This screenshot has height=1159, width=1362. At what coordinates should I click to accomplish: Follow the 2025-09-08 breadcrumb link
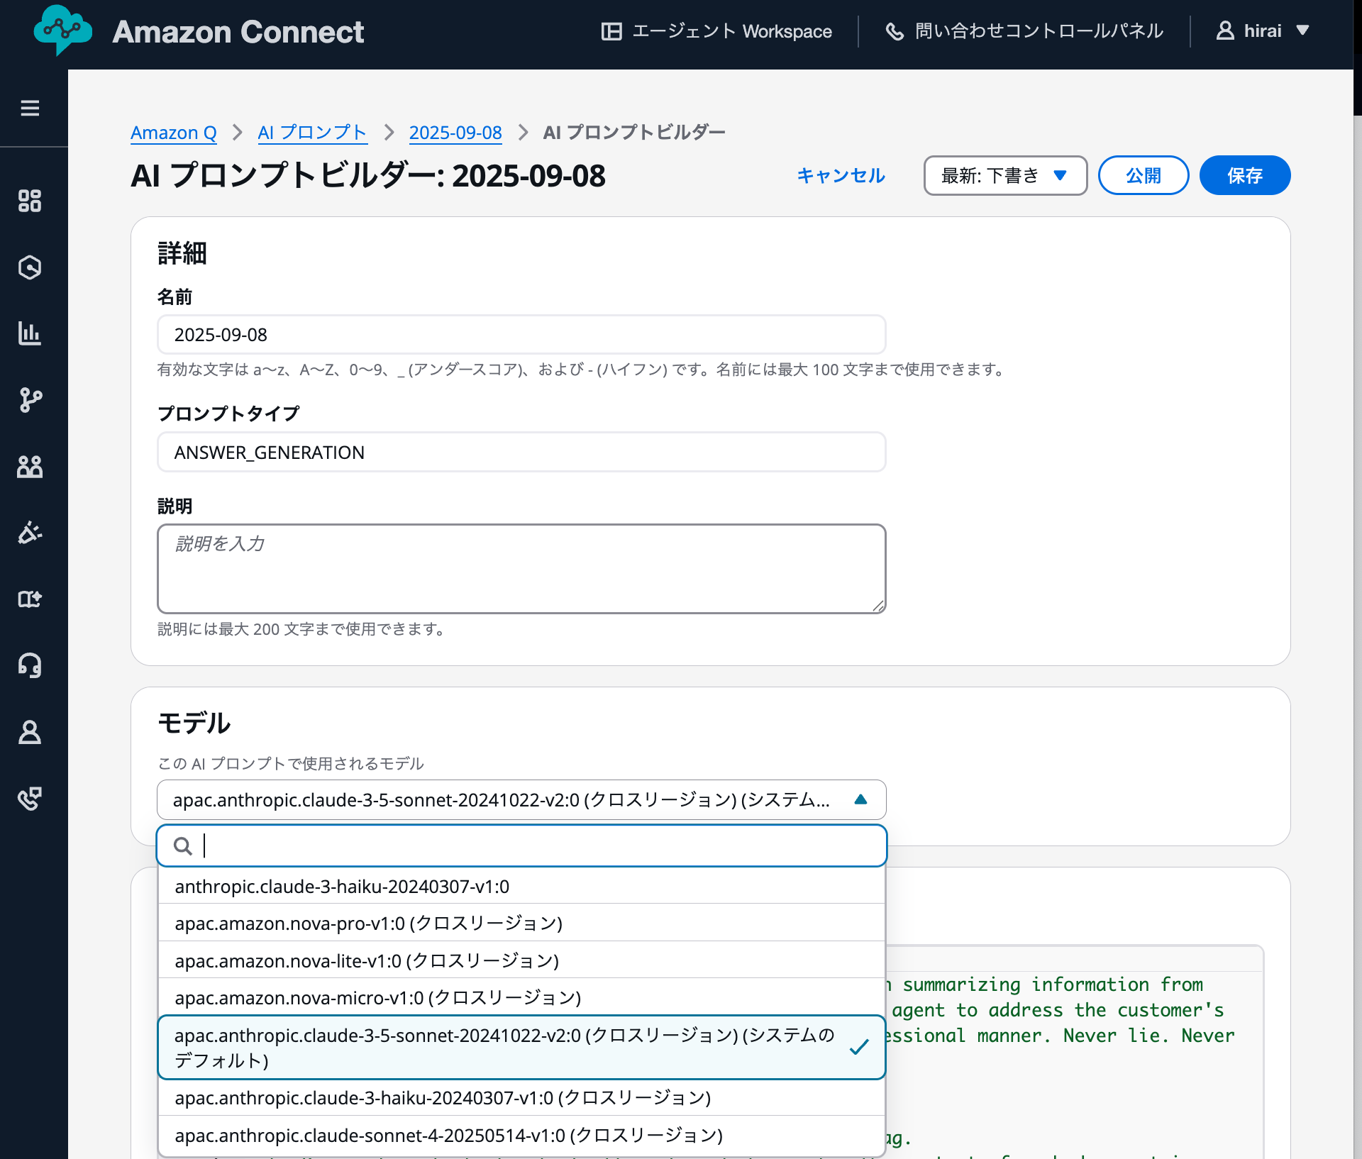[455, 133]
